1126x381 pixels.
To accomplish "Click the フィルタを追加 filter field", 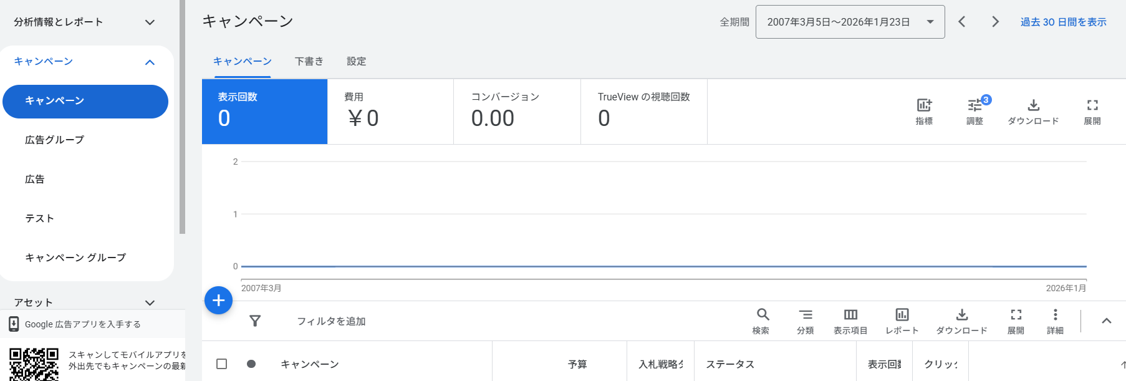I will 331,321.
